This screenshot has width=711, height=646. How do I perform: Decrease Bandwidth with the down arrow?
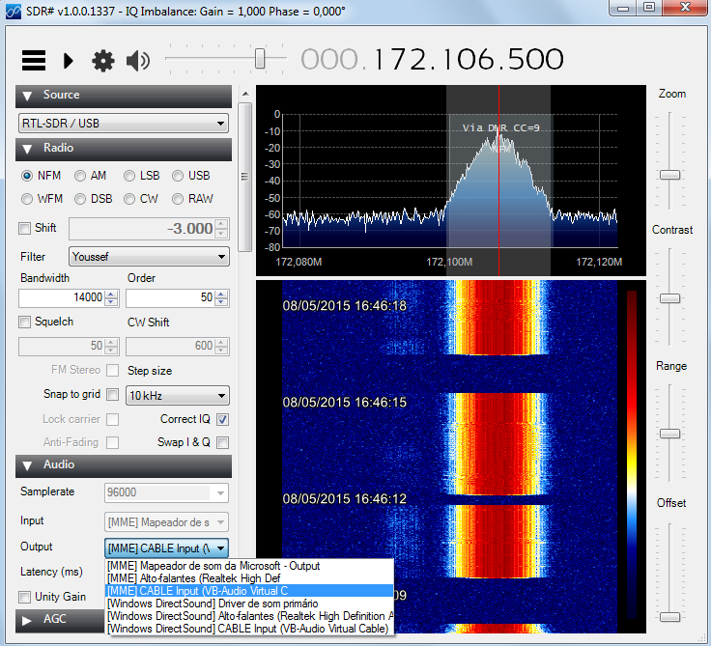point(111,302)
